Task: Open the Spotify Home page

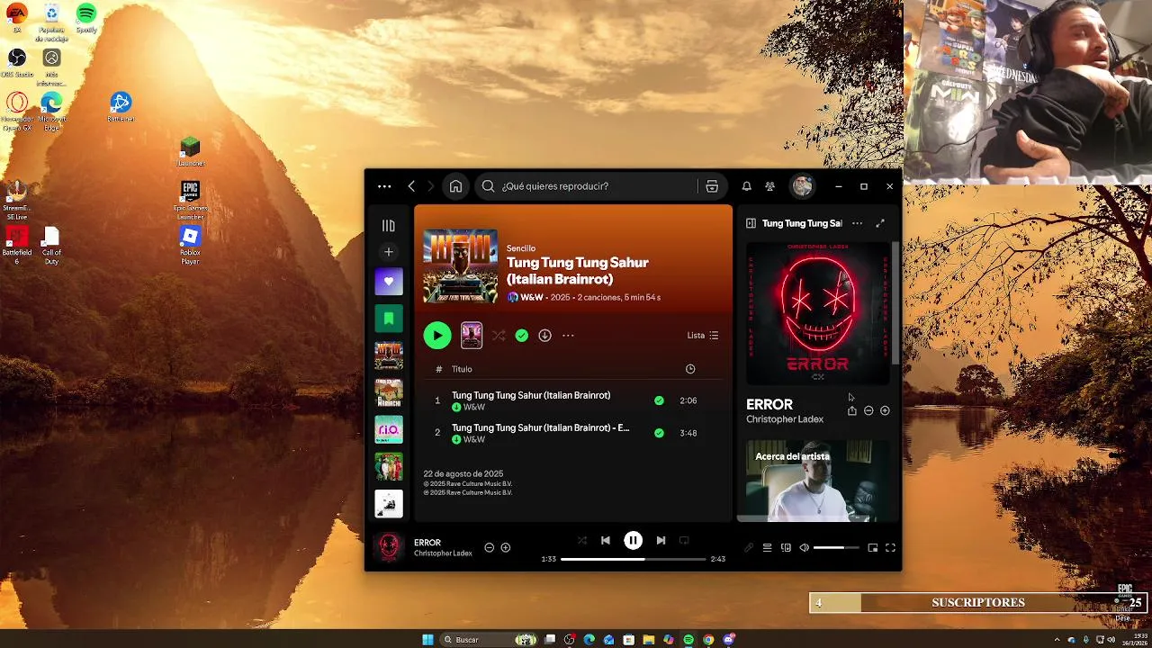Action: (455, 186)
